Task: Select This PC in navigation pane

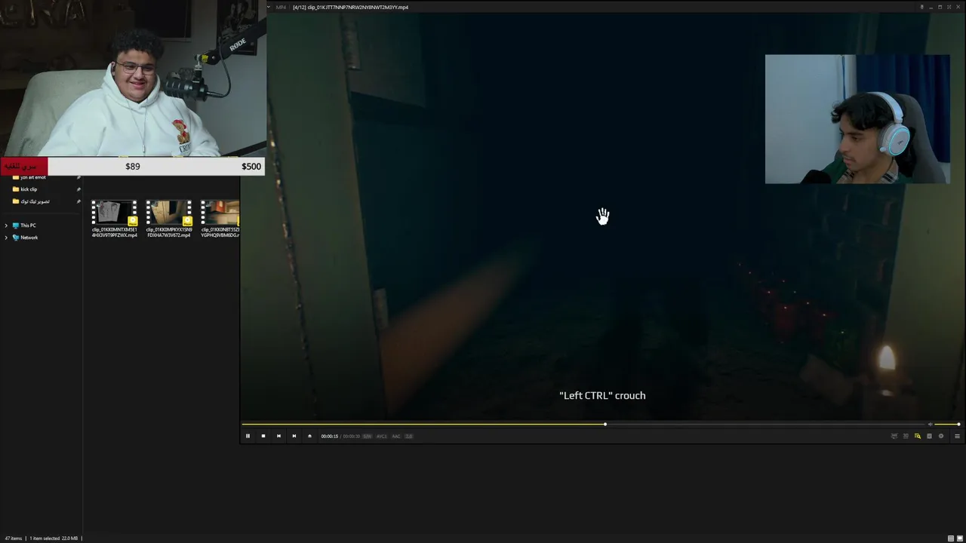Action: [x=28, y=225]
